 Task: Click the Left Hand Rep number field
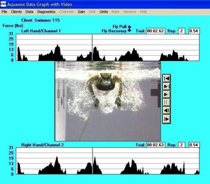point(181,31)
